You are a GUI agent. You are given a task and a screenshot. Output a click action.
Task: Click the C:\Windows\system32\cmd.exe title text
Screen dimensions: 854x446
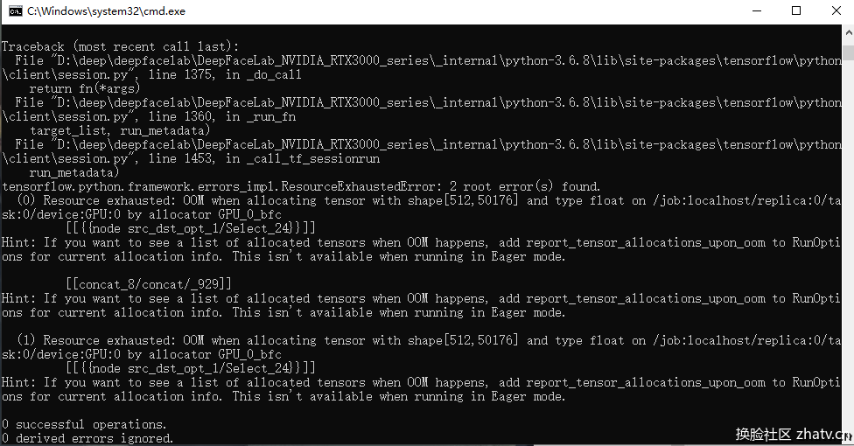pyautogui.click(x=106, y=10)
